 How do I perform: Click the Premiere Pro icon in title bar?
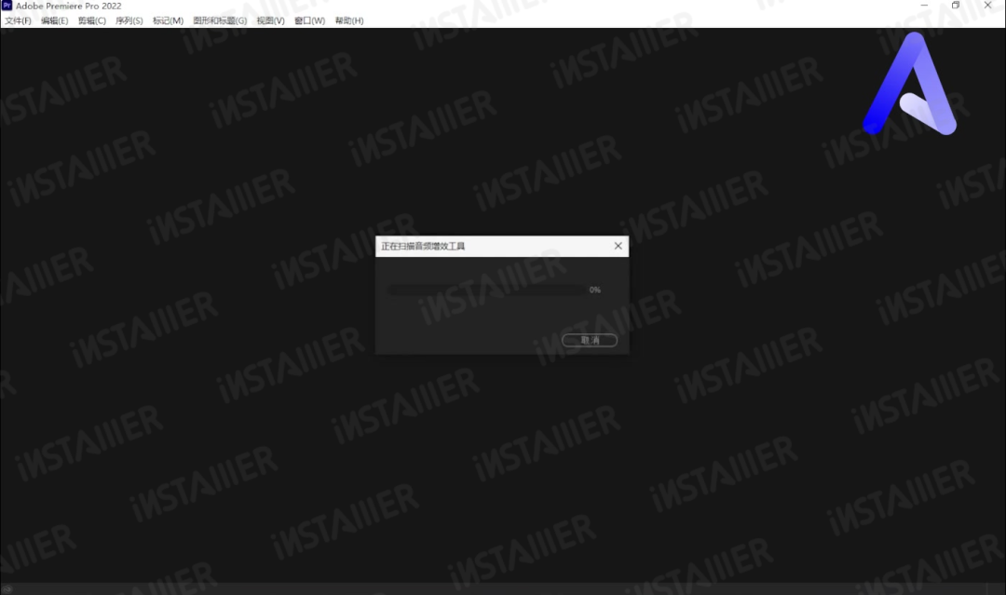coord(7,6)
